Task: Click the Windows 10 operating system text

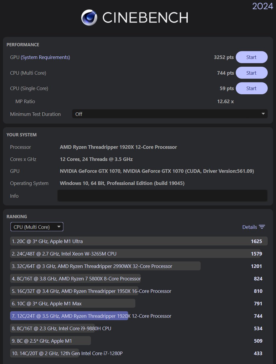Action: (x=122, y=183)
